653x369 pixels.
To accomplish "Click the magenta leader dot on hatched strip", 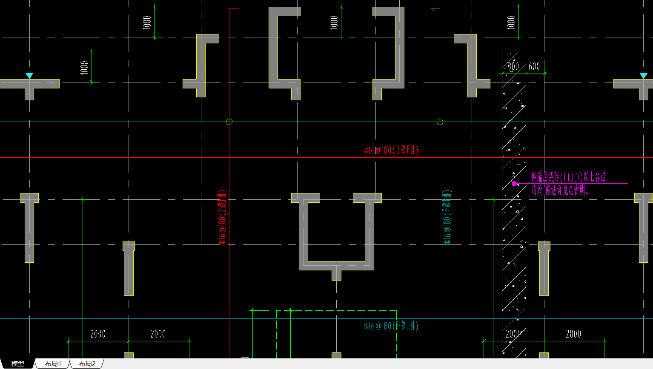I will (x=514, y=184).
